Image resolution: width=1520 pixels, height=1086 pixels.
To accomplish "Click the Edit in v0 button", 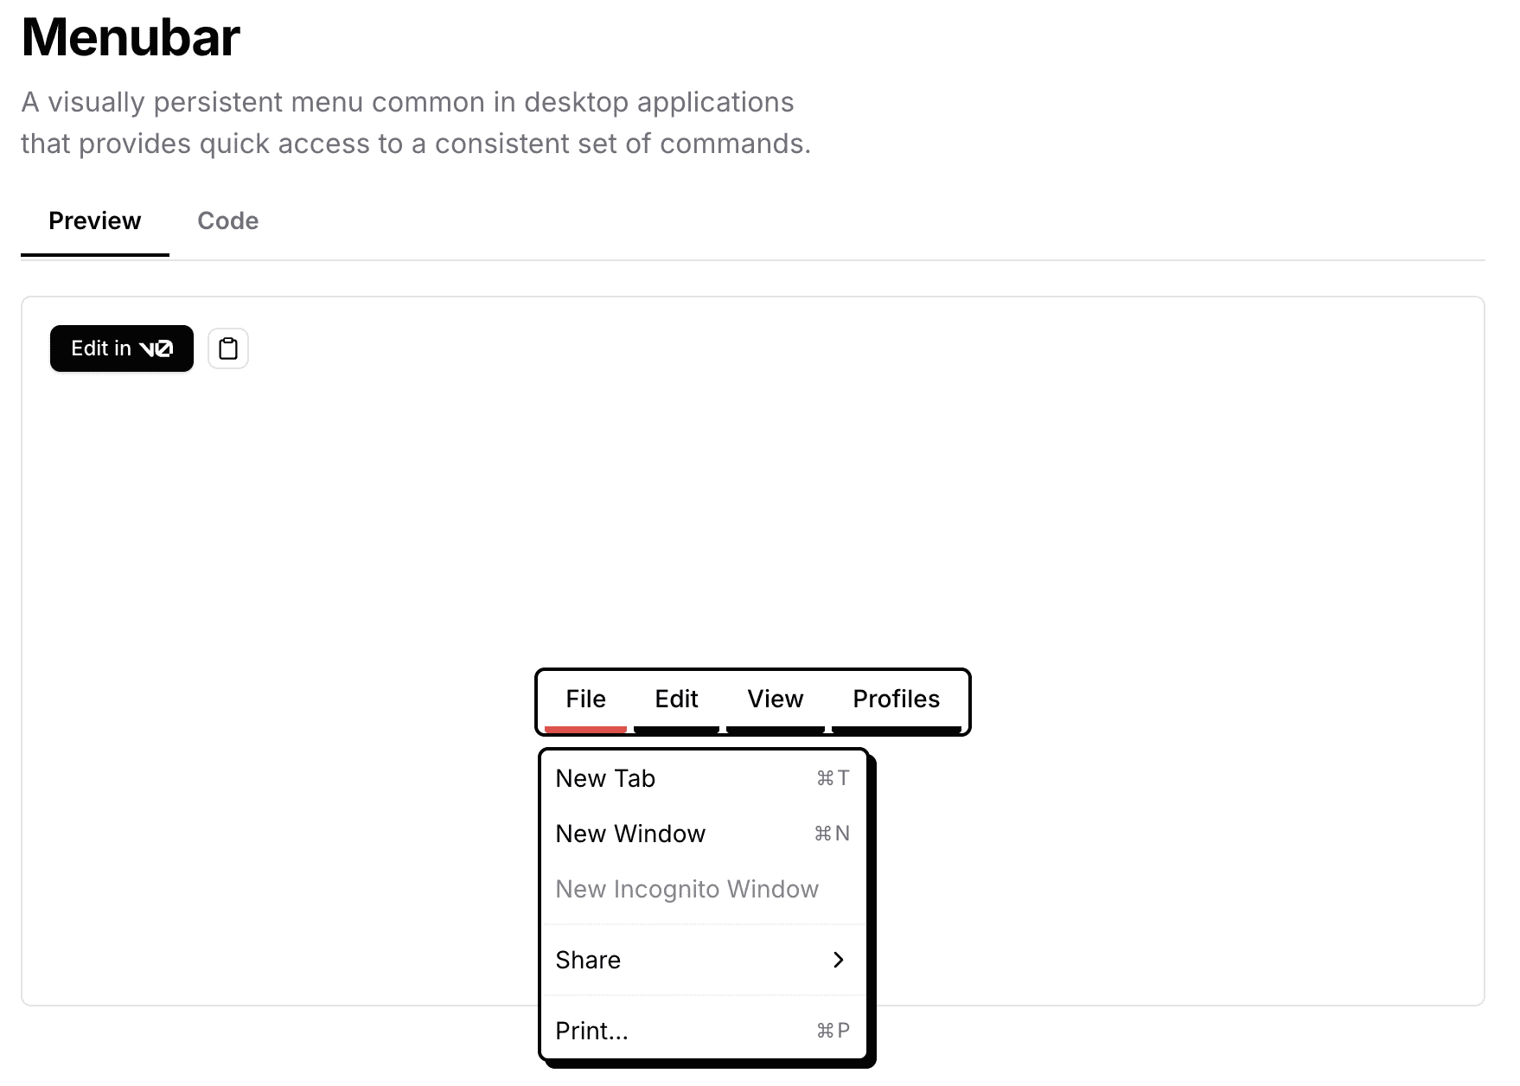I will [122, 348].
